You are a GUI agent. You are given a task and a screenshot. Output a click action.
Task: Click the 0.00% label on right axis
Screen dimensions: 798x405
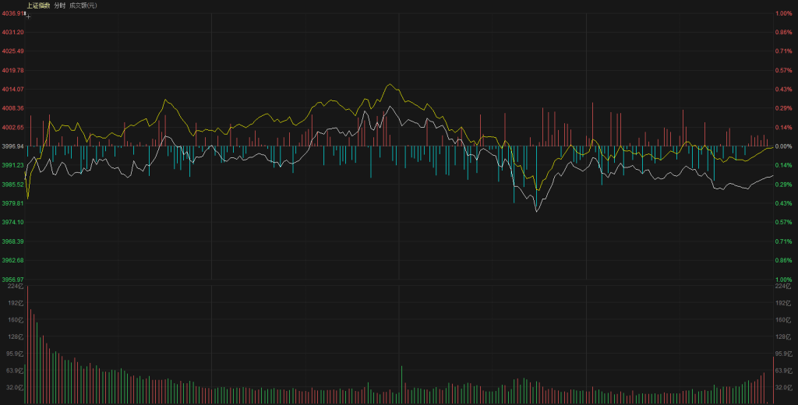coord(783,146)
